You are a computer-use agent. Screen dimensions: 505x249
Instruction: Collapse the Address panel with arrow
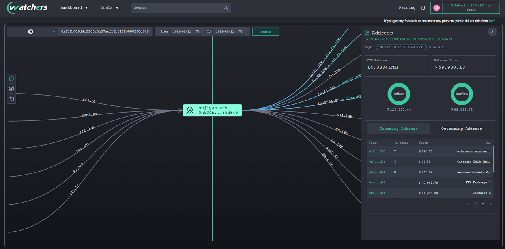492,31
